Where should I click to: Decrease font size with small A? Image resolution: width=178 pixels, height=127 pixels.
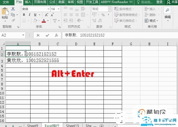coord(52,15)
